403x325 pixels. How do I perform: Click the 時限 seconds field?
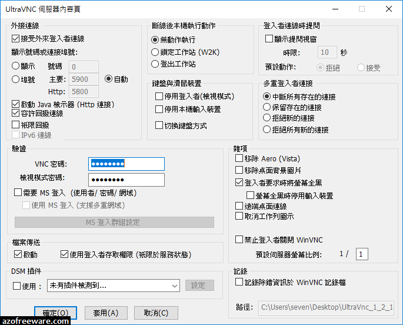coord(327,52)
